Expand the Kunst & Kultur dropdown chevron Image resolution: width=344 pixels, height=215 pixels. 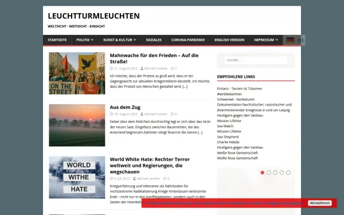tap(135, 40)
